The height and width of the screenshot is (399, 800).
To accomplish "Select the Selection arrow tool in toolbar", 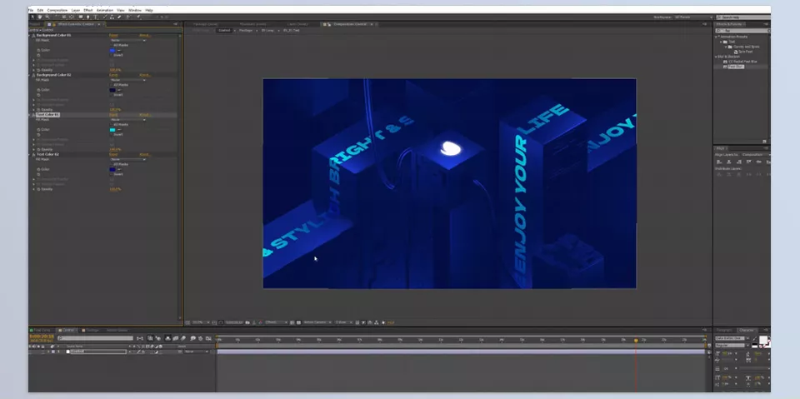I will (32, 17).
